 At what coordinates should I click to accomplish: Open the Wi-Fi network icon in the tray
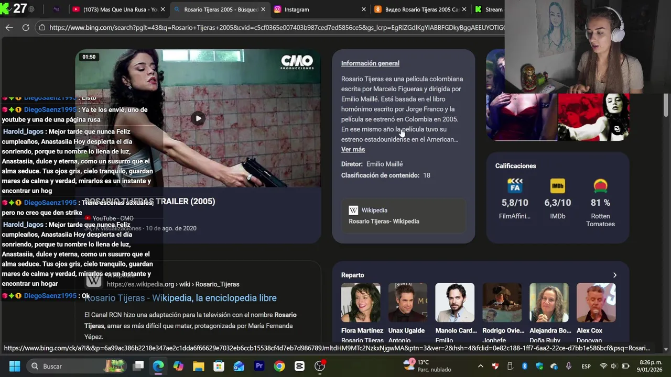tap(603, 366)
